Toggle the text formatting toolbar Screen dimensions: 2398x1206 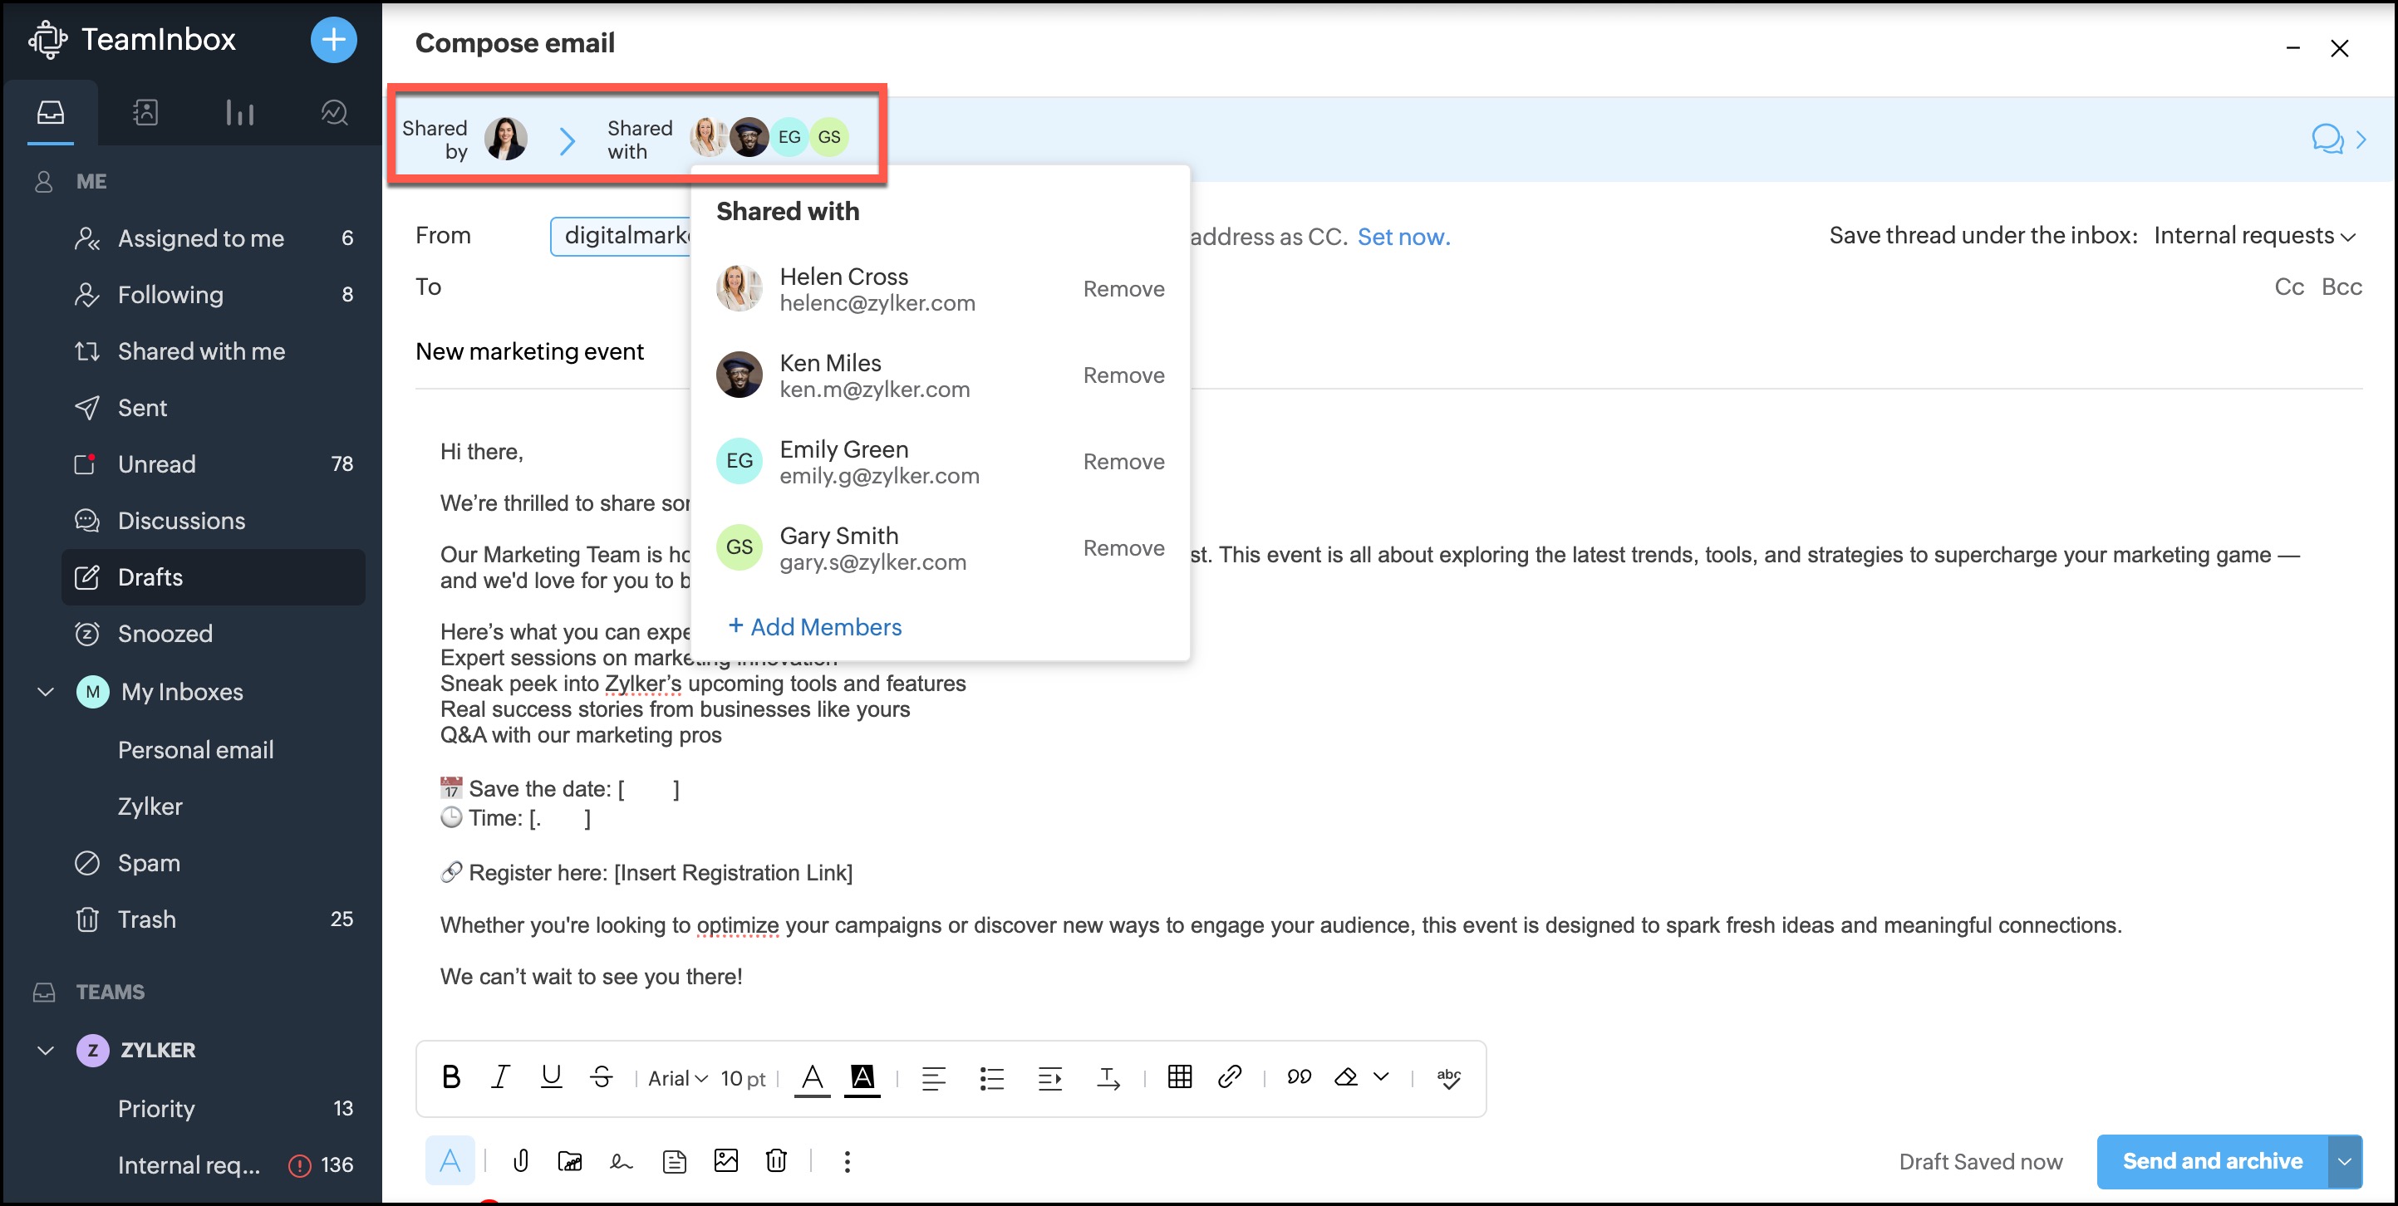point(450,1160)
